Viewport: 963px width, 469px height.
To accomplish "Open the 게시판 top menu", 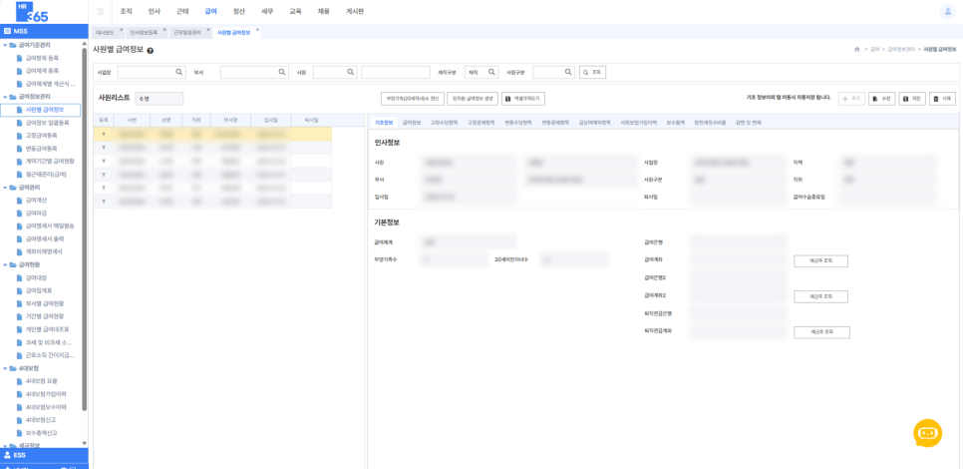I will [x=354, y=12].
